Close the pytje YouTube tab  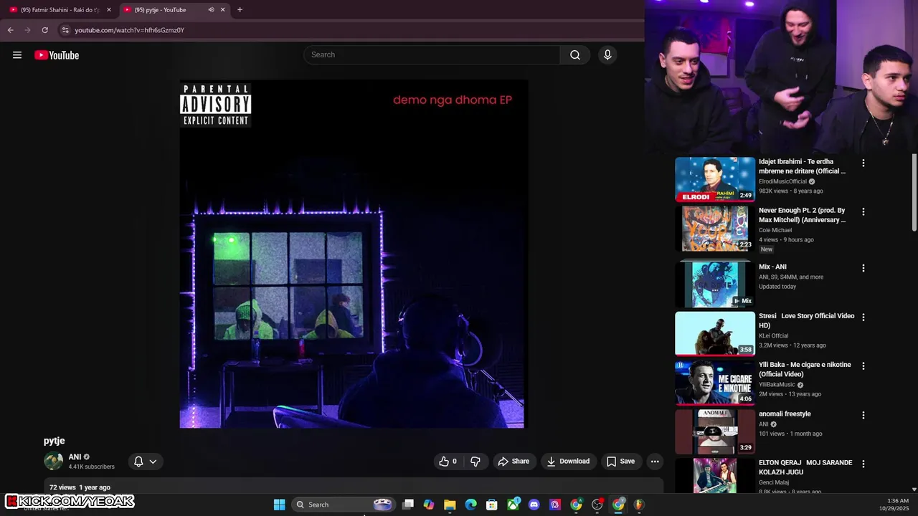click(x=222, y=10)
